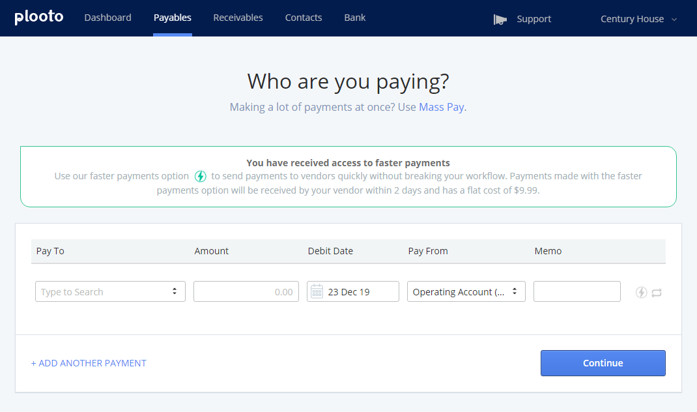Expand the Century House account menu
The image size is (697, 412).
pos(638,19)
